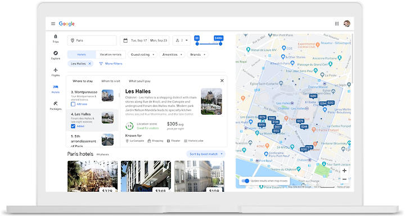This screenshot has width=405, height=216.
Task: Go to Trips in the sidebar
Action: (56, 38)
